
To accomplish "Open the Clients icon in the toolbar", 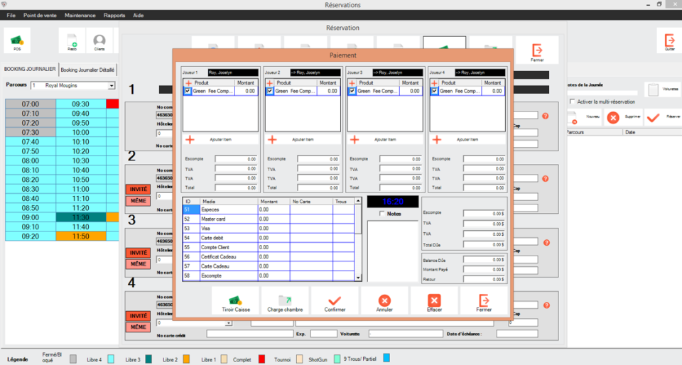I will click(x=99, y=41).
